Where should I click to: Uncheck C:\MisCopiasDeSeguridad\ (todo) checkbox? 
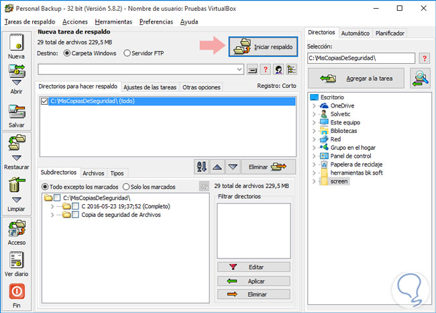(44, 101)
